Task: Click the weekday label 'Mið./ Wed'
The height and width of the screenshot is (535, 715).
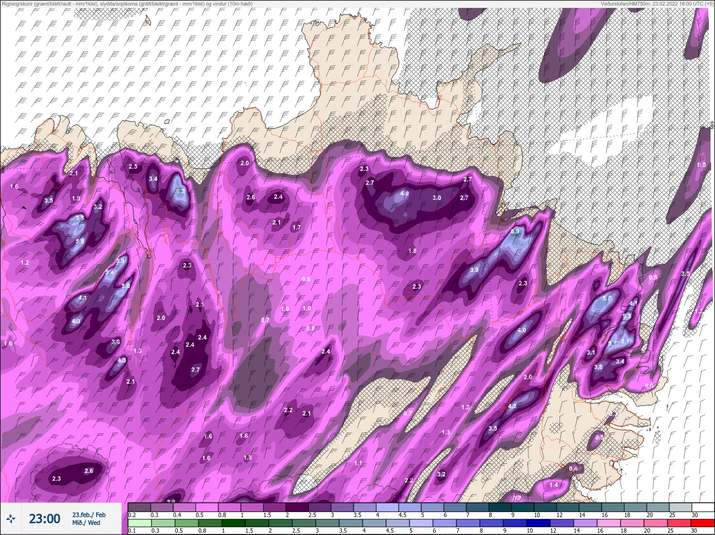Action: 86,523
